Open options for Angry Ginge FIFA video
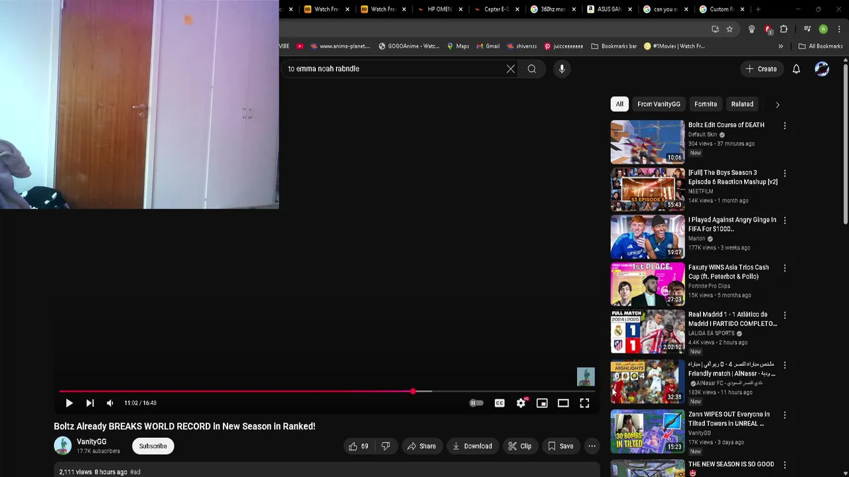The width and height of the screenshot is (849, 477). coord(785,221)
